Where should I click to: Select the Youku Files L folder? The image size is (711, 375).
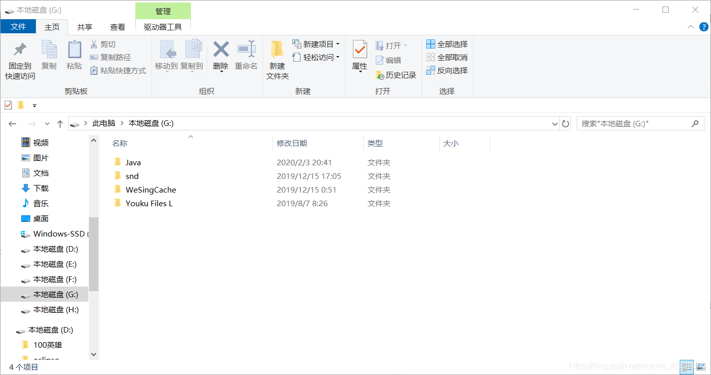click(x=149, y=204)
